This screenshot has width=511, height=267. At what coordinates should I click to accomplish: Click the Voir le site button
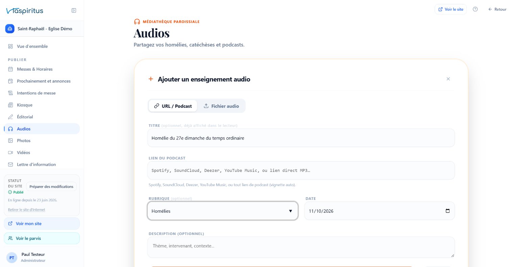[451, 9]
